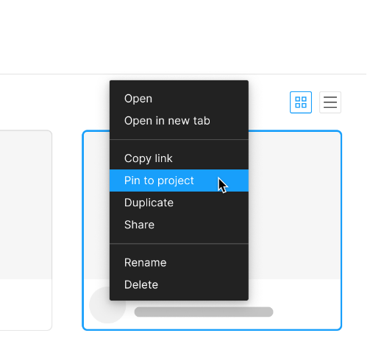
Task: Click the file title placeholder bar
Action: click(x=204, y=312)
